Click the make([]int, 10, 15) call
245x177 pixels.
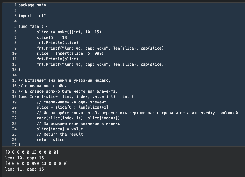(x=79, y=32)
